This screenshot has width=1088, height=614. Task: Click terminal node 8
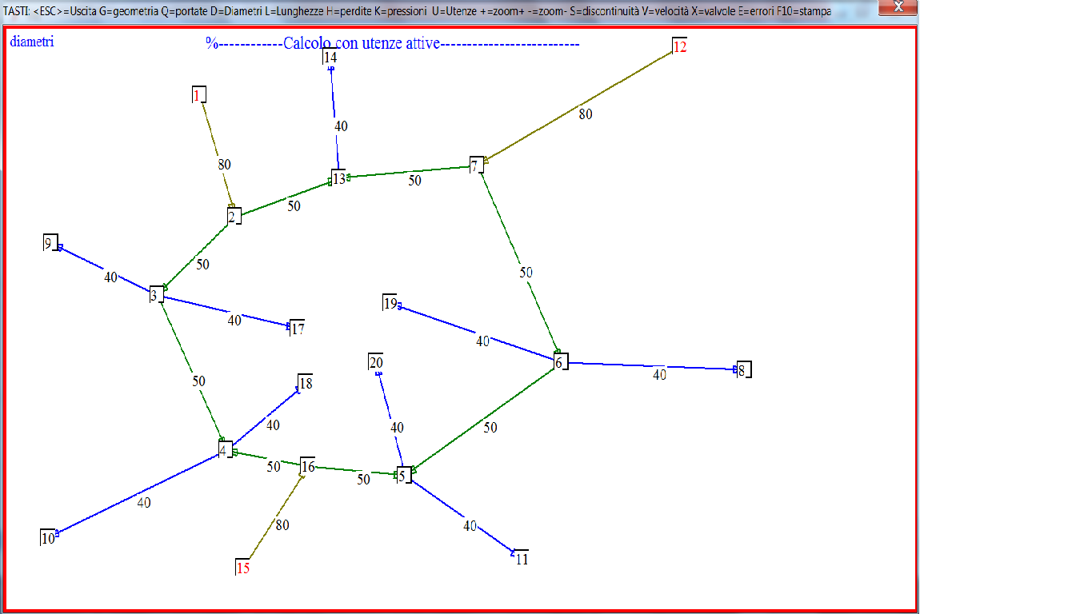pos(743,370)
